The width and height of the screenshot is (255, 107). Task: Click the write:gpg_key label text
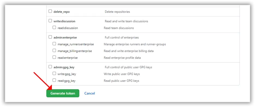click(x=67, y=74)
